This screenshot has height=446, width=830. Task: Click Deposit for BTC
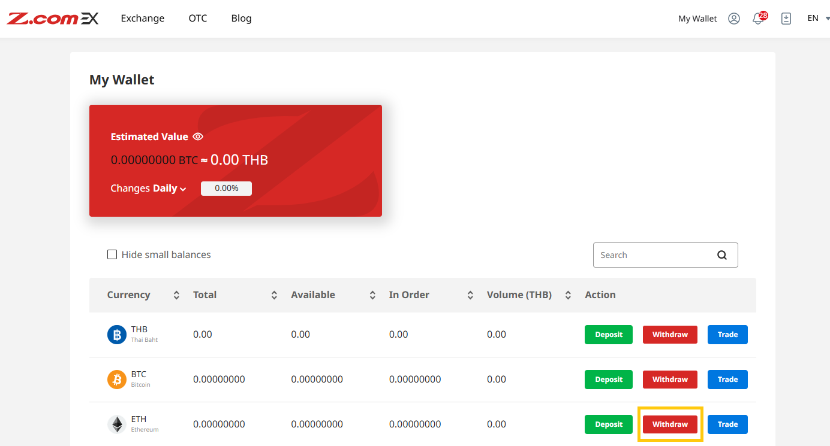click(609, 380)
